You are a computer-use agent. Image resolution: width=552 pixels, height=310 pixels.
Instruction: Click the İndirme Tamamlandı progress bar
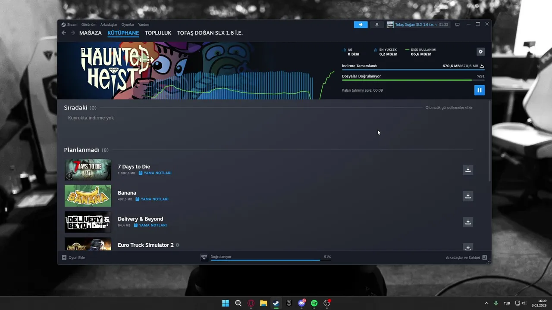coord(413,70)
